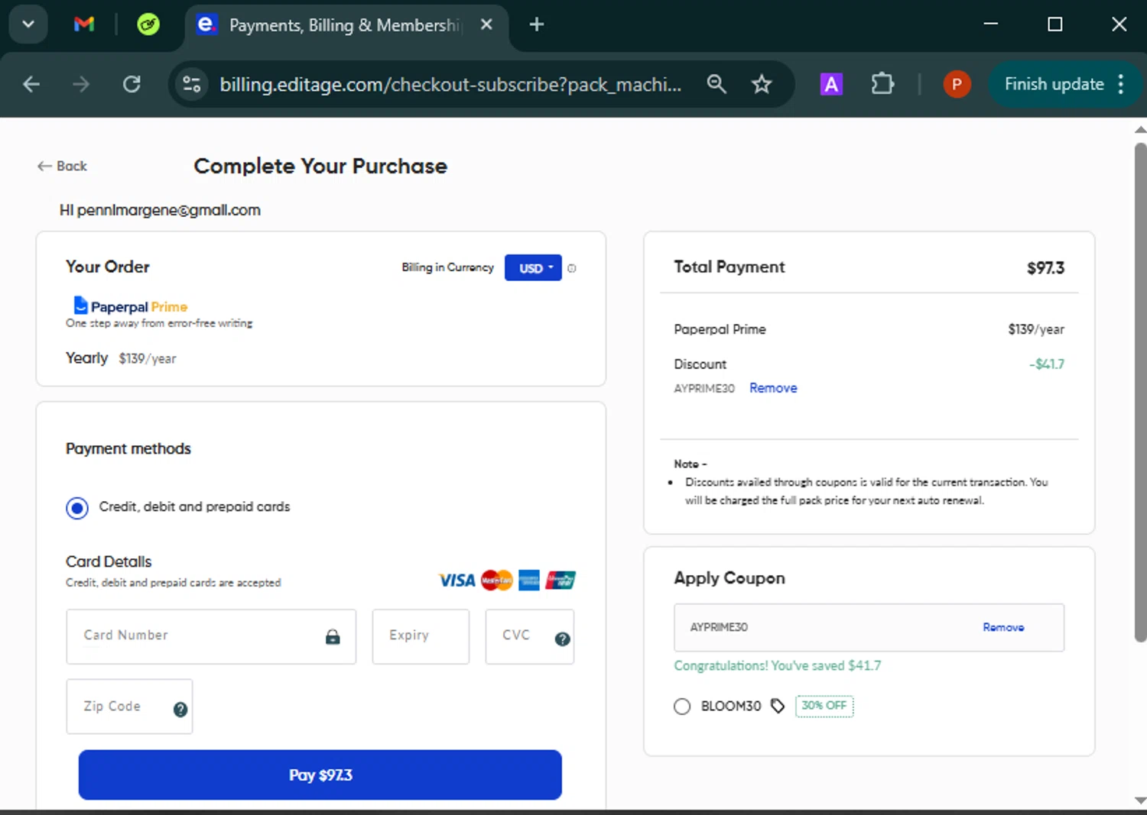1147x815 pixels.
Task: Reload the current page
Action: [132, 84]
